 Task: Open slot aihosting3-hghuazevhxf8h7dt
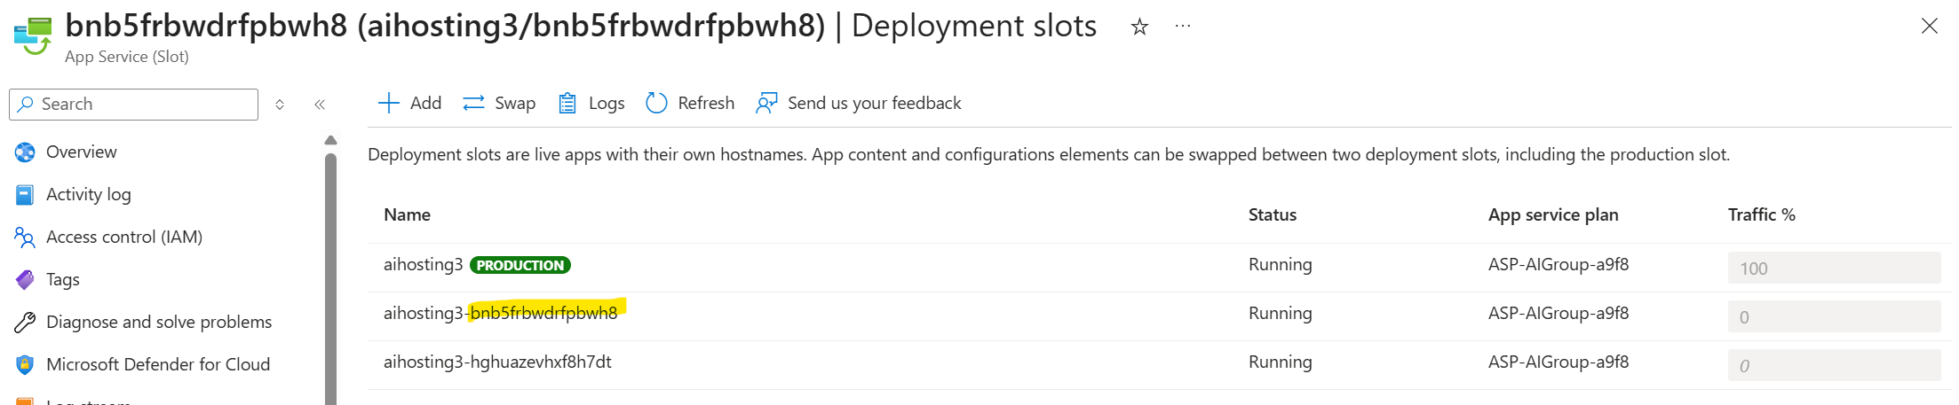coord(497,362)
